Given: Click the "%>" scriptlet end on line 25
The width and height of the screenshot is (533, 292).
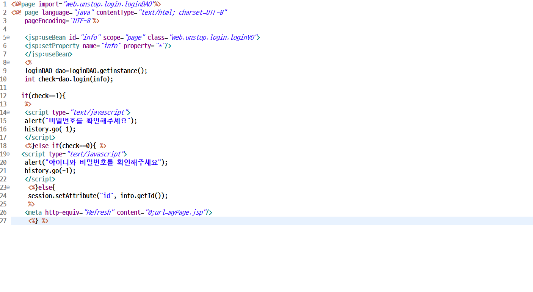Looking at the screenshot, I should click(31, 204).
